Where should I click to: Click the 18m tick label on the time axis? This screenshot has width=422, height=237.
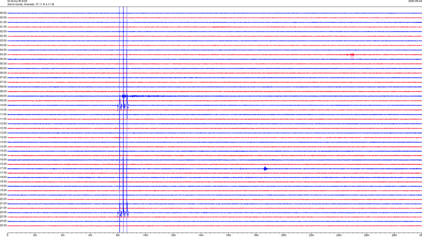[x=256, y=235]
